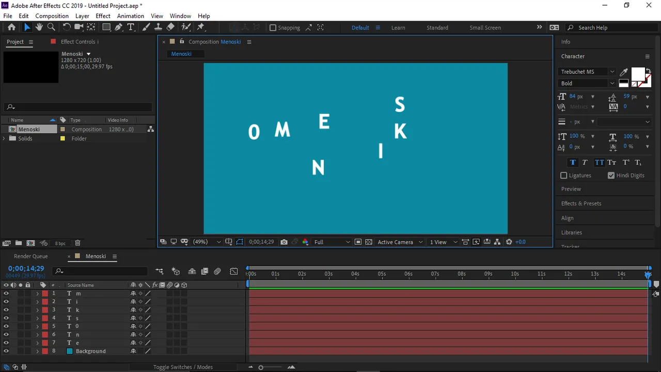Toggle Faux Bold style button

(x=573, y=162)
